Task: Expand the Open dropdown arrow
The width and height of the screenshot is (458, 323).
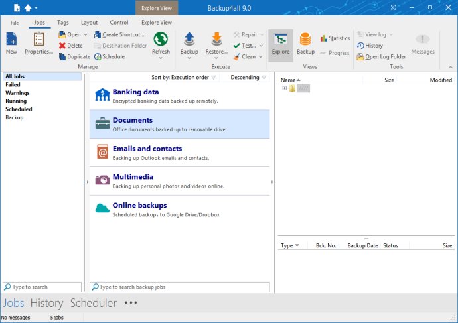Action: tap(86, 34)
